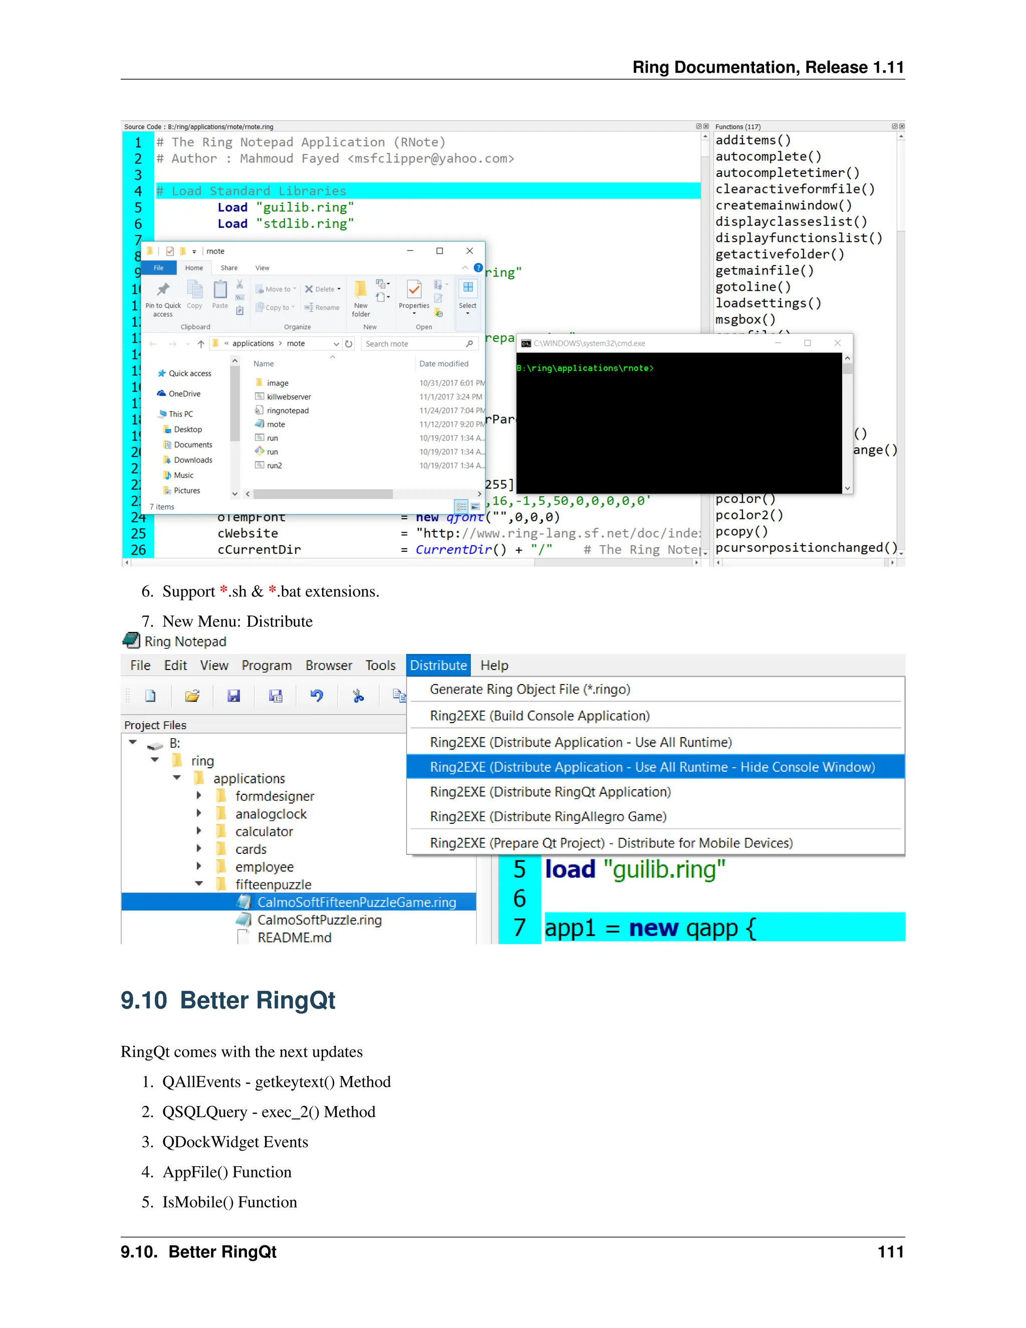
Task: Click the Save floppy disk icon
Action: click(x=233, y=696)
